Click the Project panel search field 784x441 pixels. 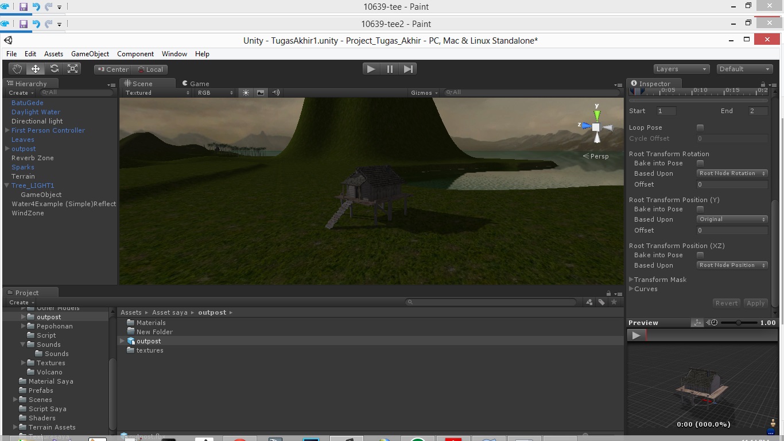(x=491, y=302)
